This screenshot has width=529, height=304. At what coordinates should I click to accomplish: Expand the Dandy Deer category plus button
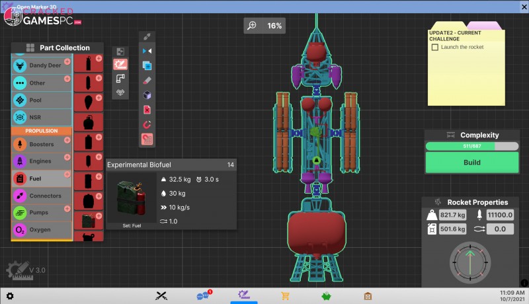67,61
